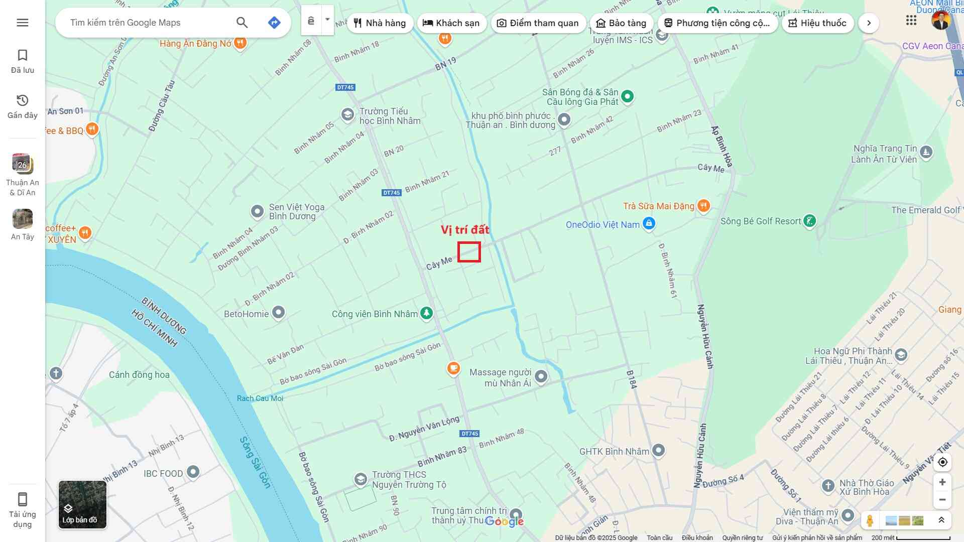
Task: Click the Tìm kiếm trên Google Maps field
Action: coord(146,23)
